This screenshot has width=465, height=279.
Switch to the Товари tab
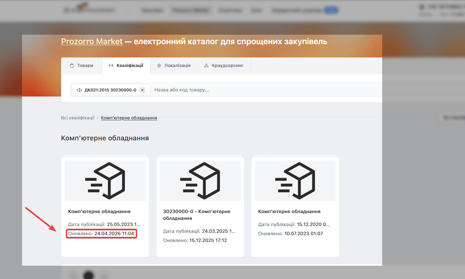point(81,65)
